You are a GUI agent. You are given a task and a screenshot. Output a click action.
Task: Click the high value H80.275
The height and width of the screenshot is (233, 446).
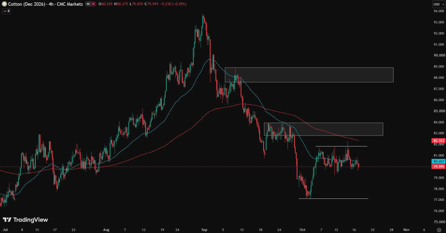pos(121,4)
